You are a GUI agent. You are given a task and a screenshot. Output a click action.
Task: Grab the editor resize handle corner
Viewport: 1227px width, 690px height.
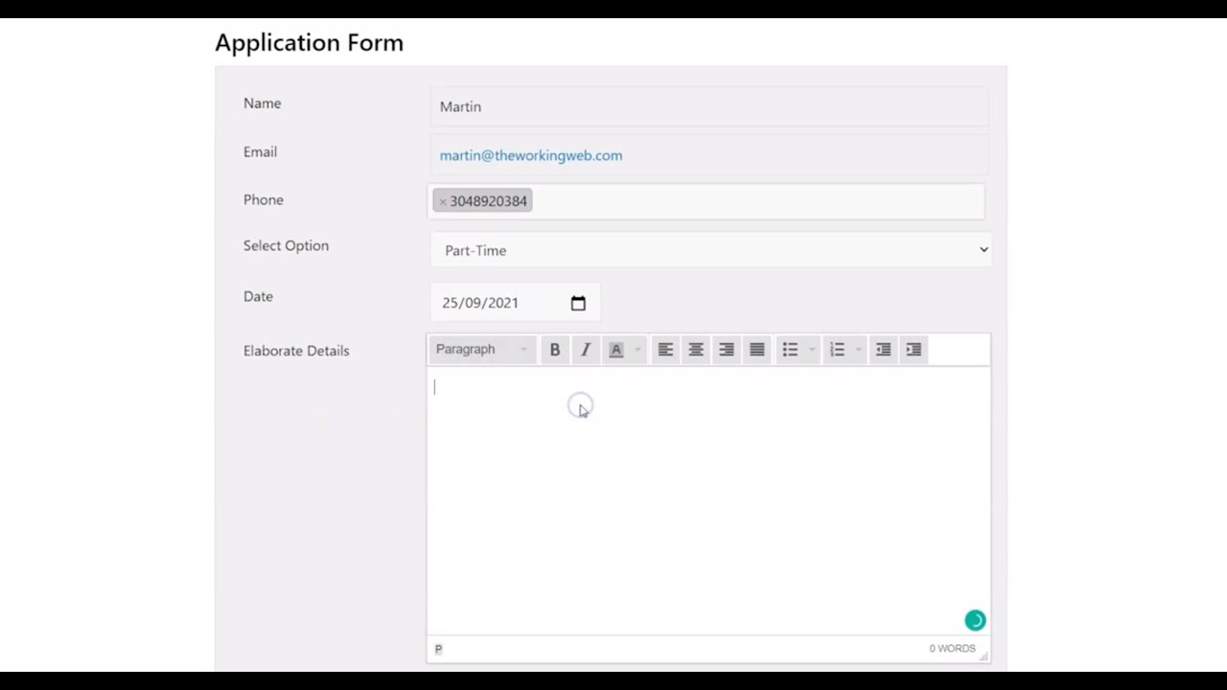click(x=984, y=655)
